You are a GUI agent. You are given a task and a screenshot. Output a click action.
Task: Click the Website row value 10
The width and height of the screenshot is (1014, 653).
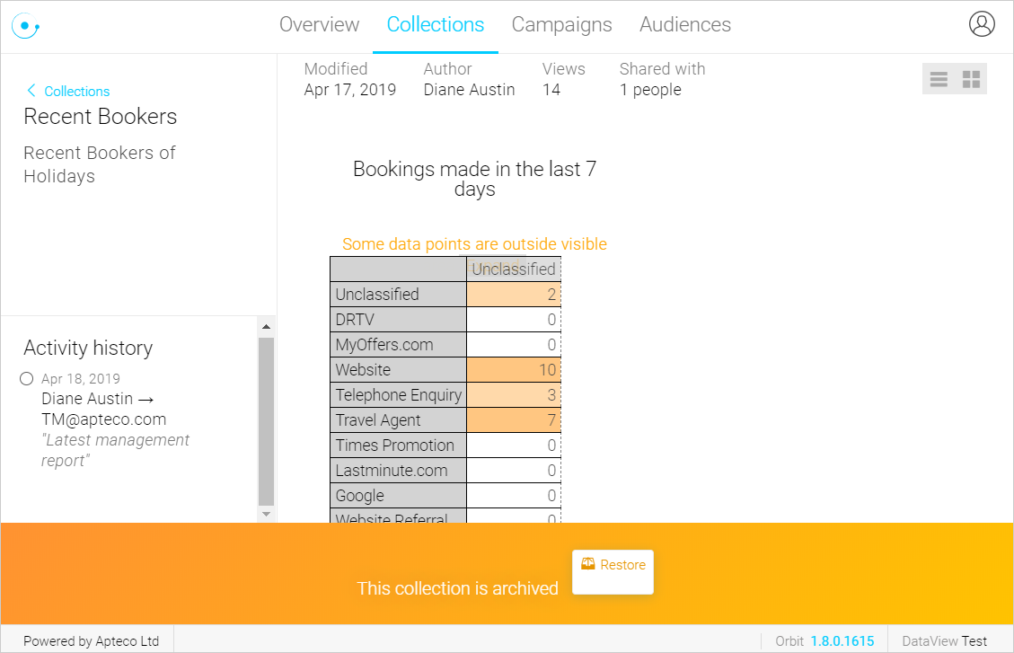pyautogui.click(x=514, y=370)
